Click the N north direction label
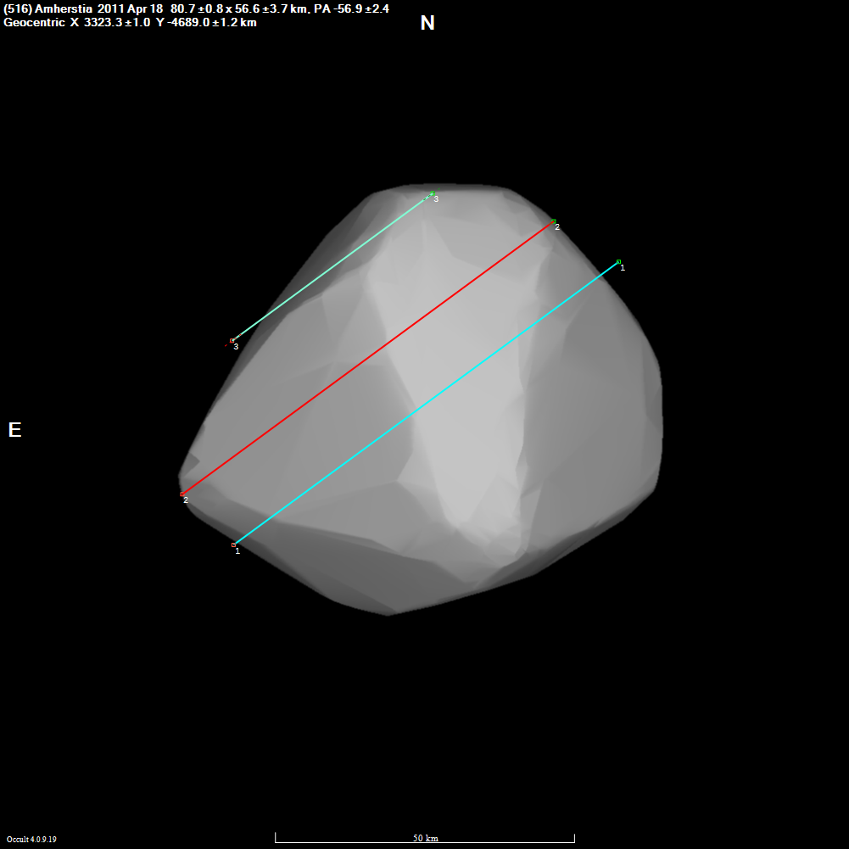The height and width of the screenshot is (849, 849). click(x=427, y=23)
